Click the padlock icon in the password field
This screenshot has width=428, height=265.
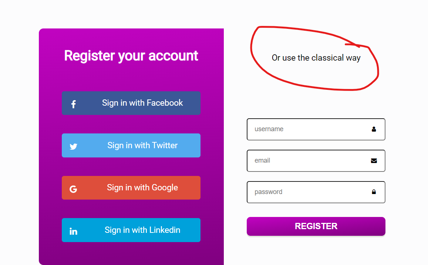click(x=374, y=192)
